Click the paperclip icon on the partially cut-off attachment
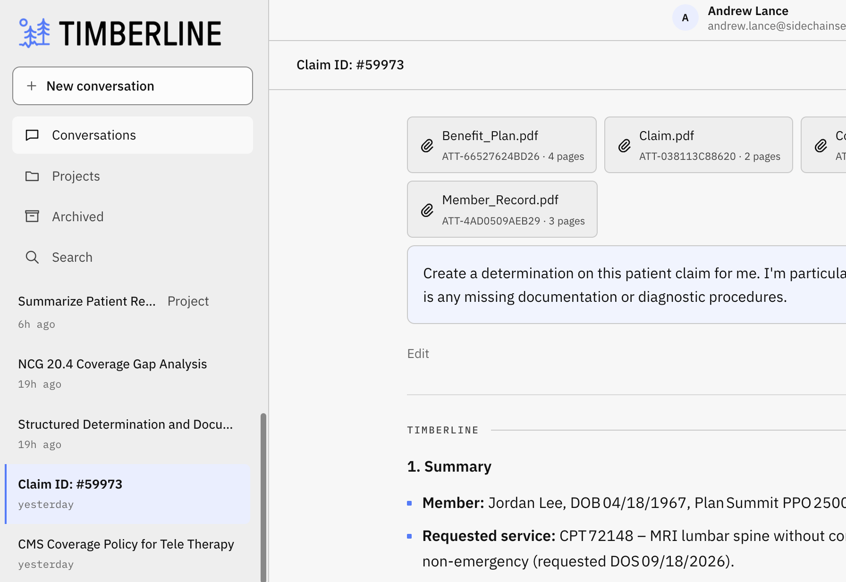The height and width of the screenshot is (582, 846). tap(821, 145)
